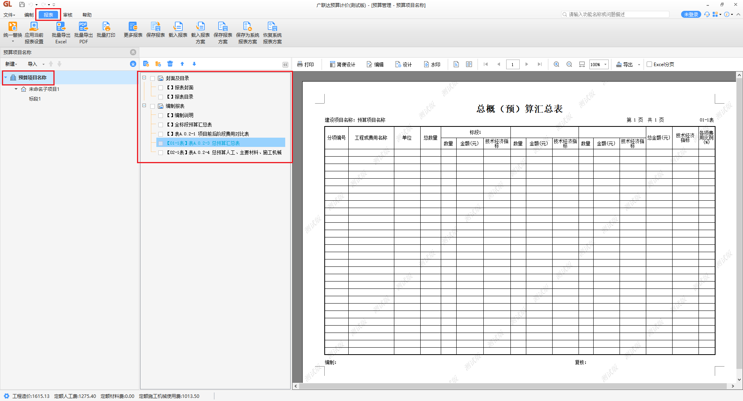Go to next page of preview
743x401 pixels.
[x=527, y=64]
